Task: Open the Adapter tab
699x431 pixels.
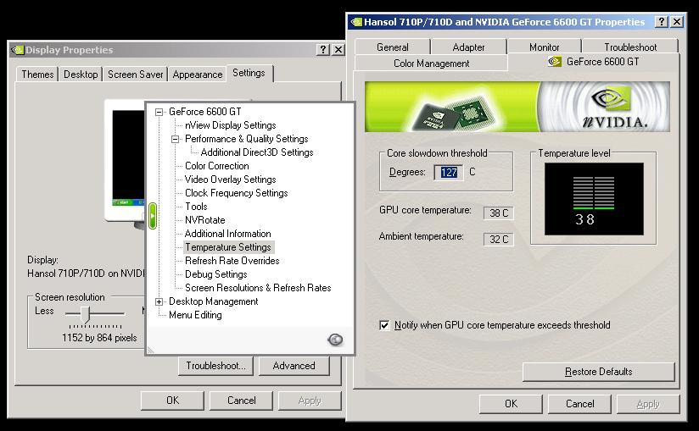Action: [x=468, y=47]
